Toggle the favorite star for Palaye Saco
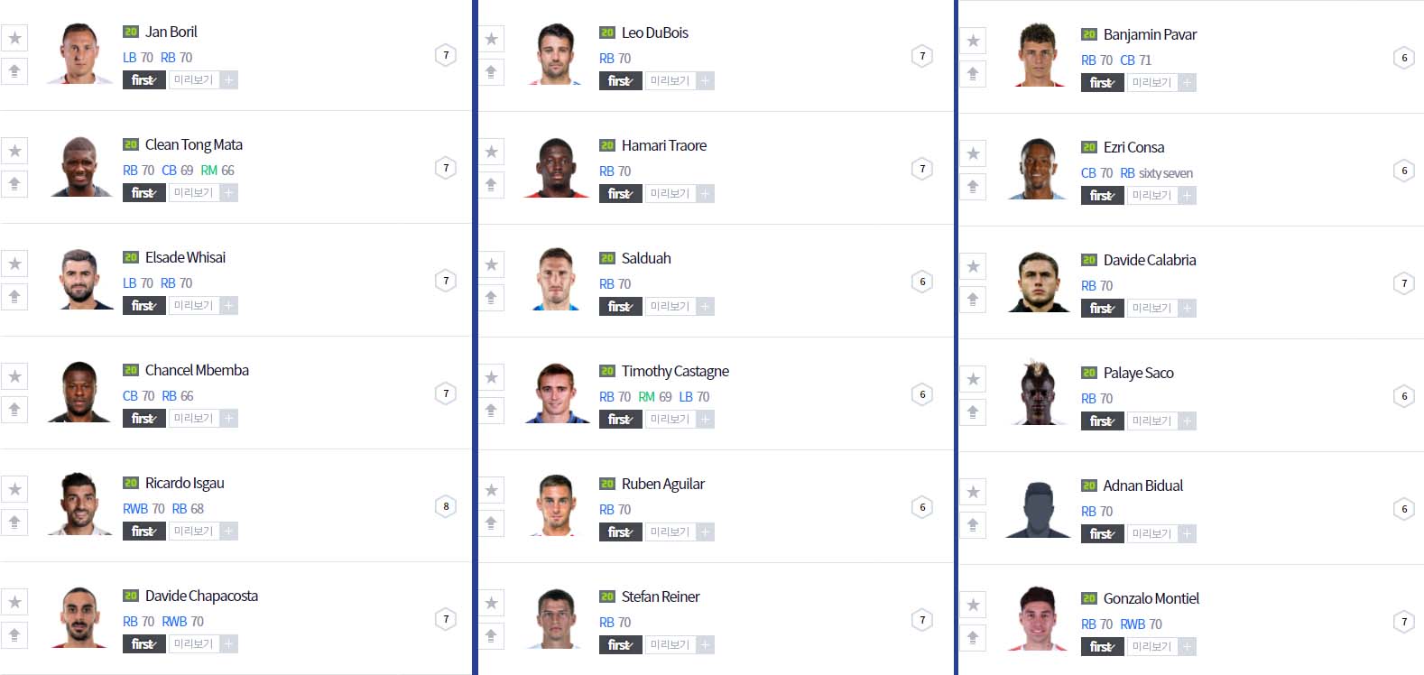The image size is (1424, 675). [x=973, y=379]
